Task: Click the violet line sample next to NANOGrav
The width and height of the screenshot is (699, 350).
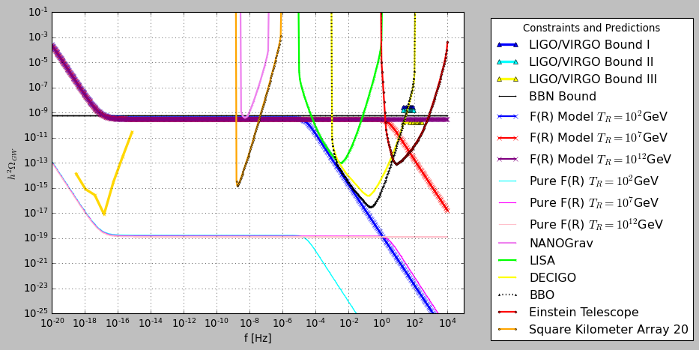Action: (508, 243)
